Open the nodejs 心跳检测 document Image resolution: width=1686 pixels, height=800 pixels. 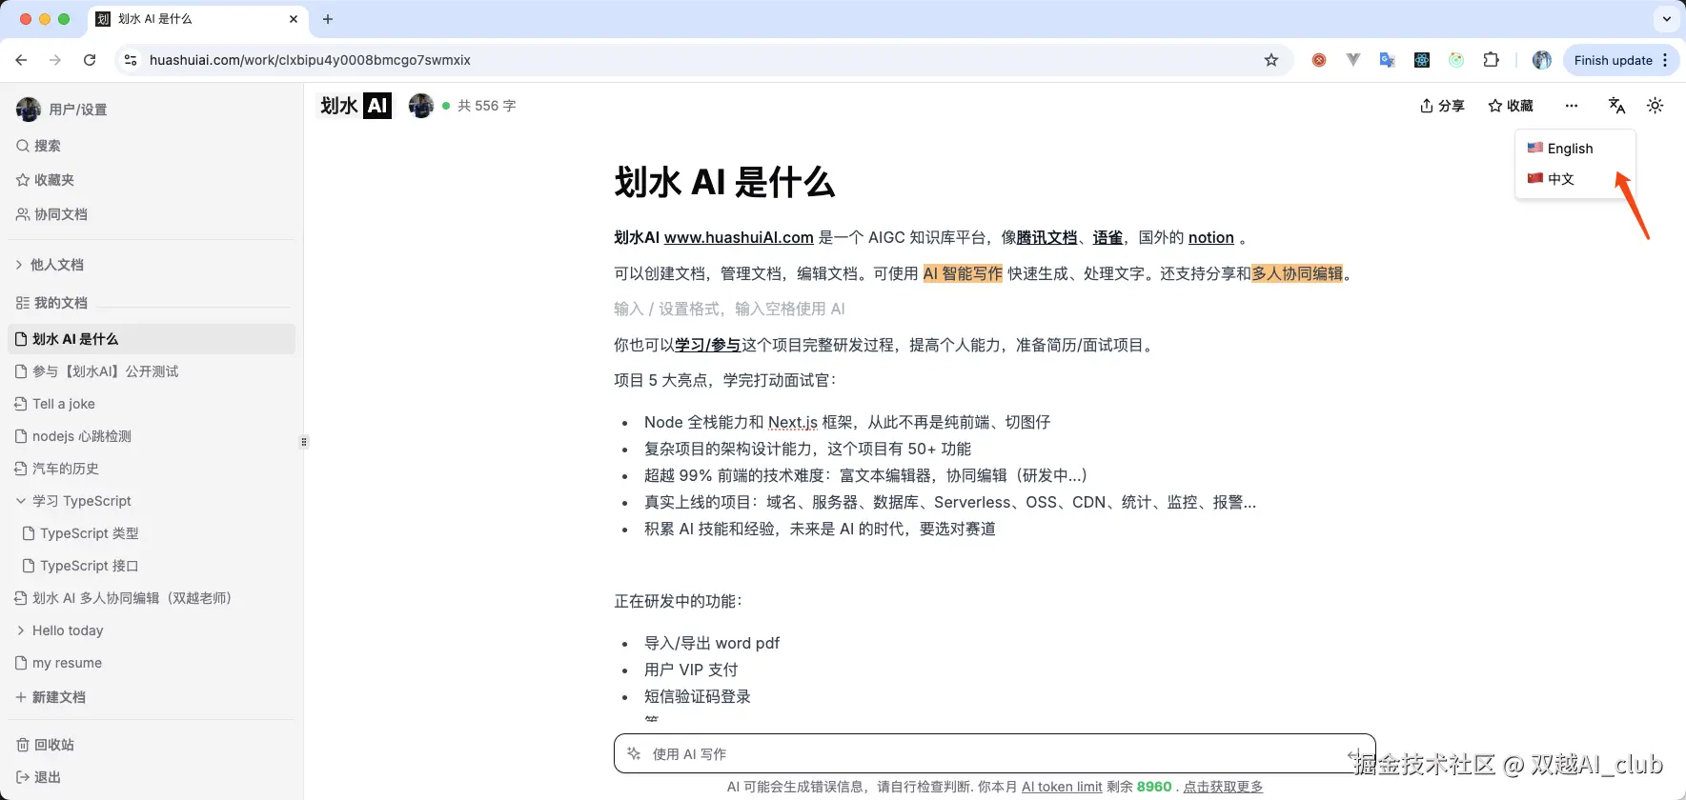[x=72, y=436]
